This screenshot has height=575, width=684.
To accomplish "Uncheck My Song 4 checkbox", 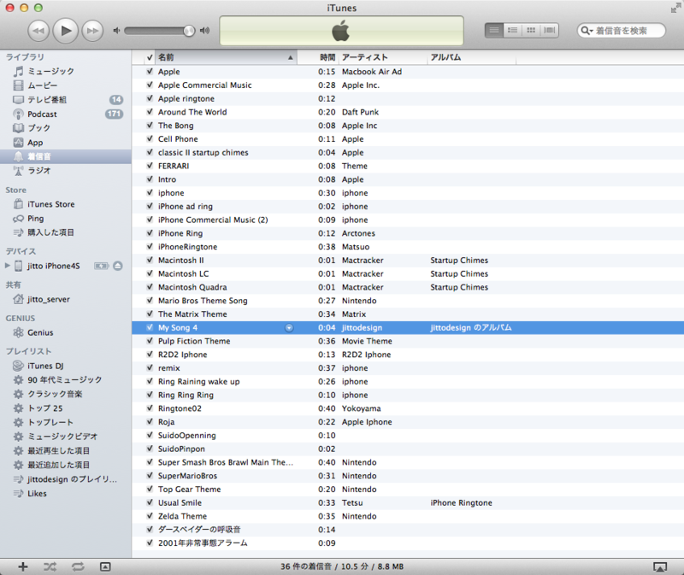I will click(150, 327).
